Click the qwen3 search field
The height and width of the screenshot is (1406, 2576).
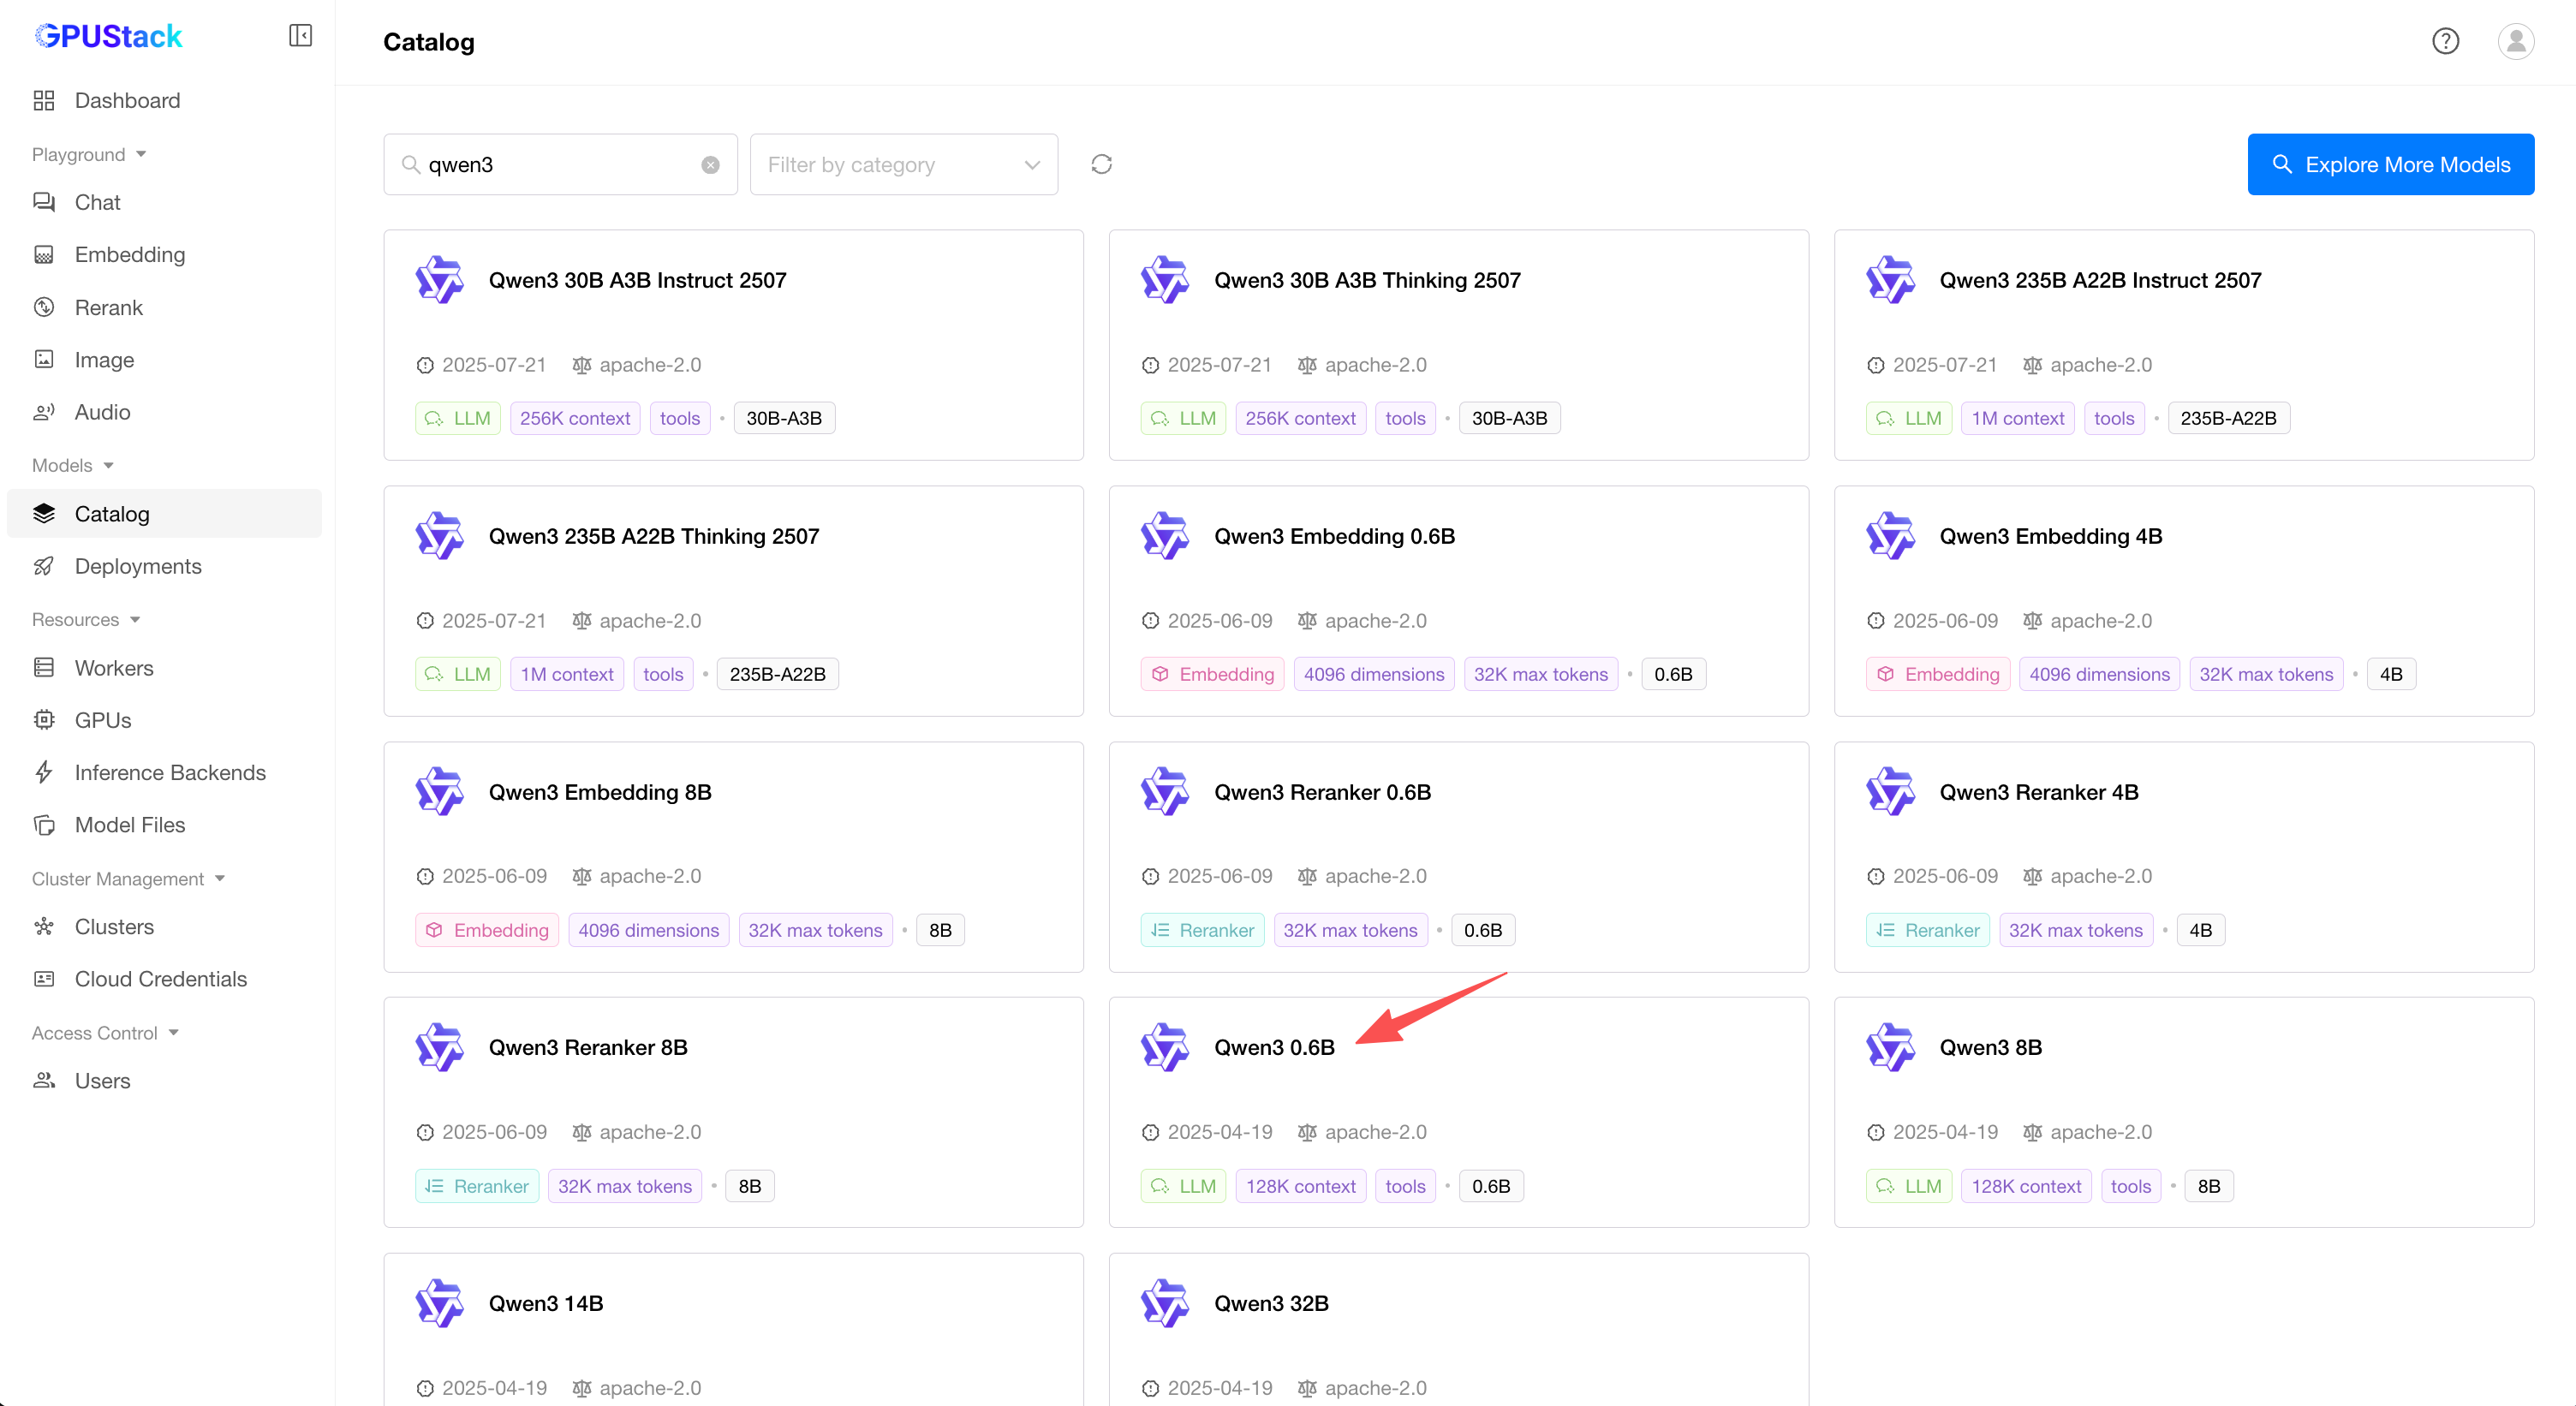click(x=558, y=165)
